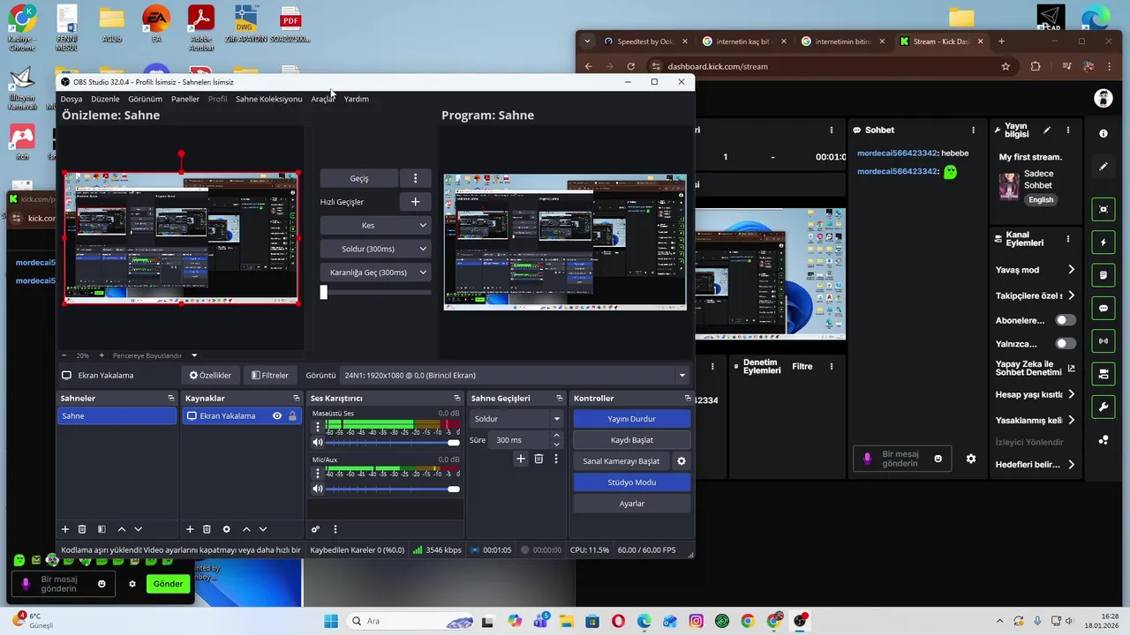
Task: Click the wrench icon in Kick sidebar
Action: (1103, 407)
